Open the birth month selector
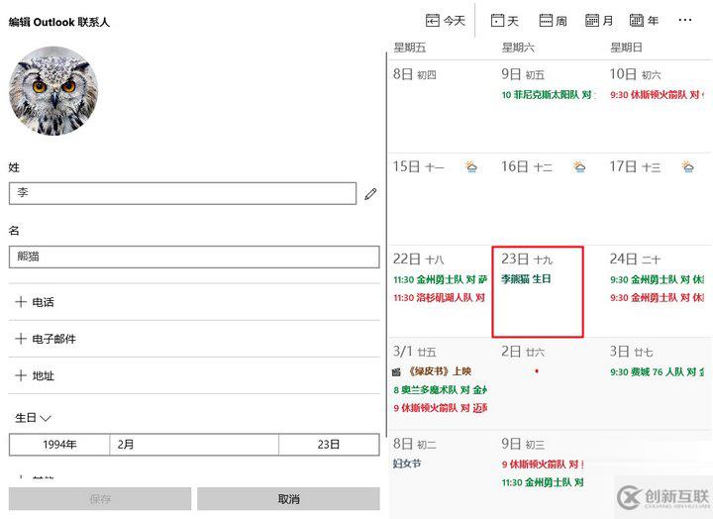This screenshot has width=713, height=519. pyautogui.click(x=193, y=445)
